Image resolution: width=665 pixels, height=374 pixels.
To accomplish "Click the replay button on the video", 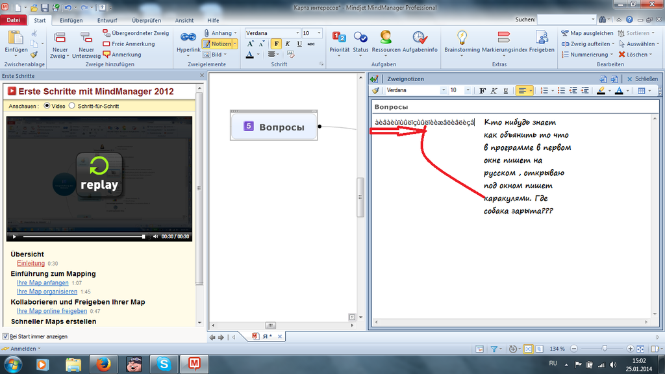I will click(x=99, y=173).
